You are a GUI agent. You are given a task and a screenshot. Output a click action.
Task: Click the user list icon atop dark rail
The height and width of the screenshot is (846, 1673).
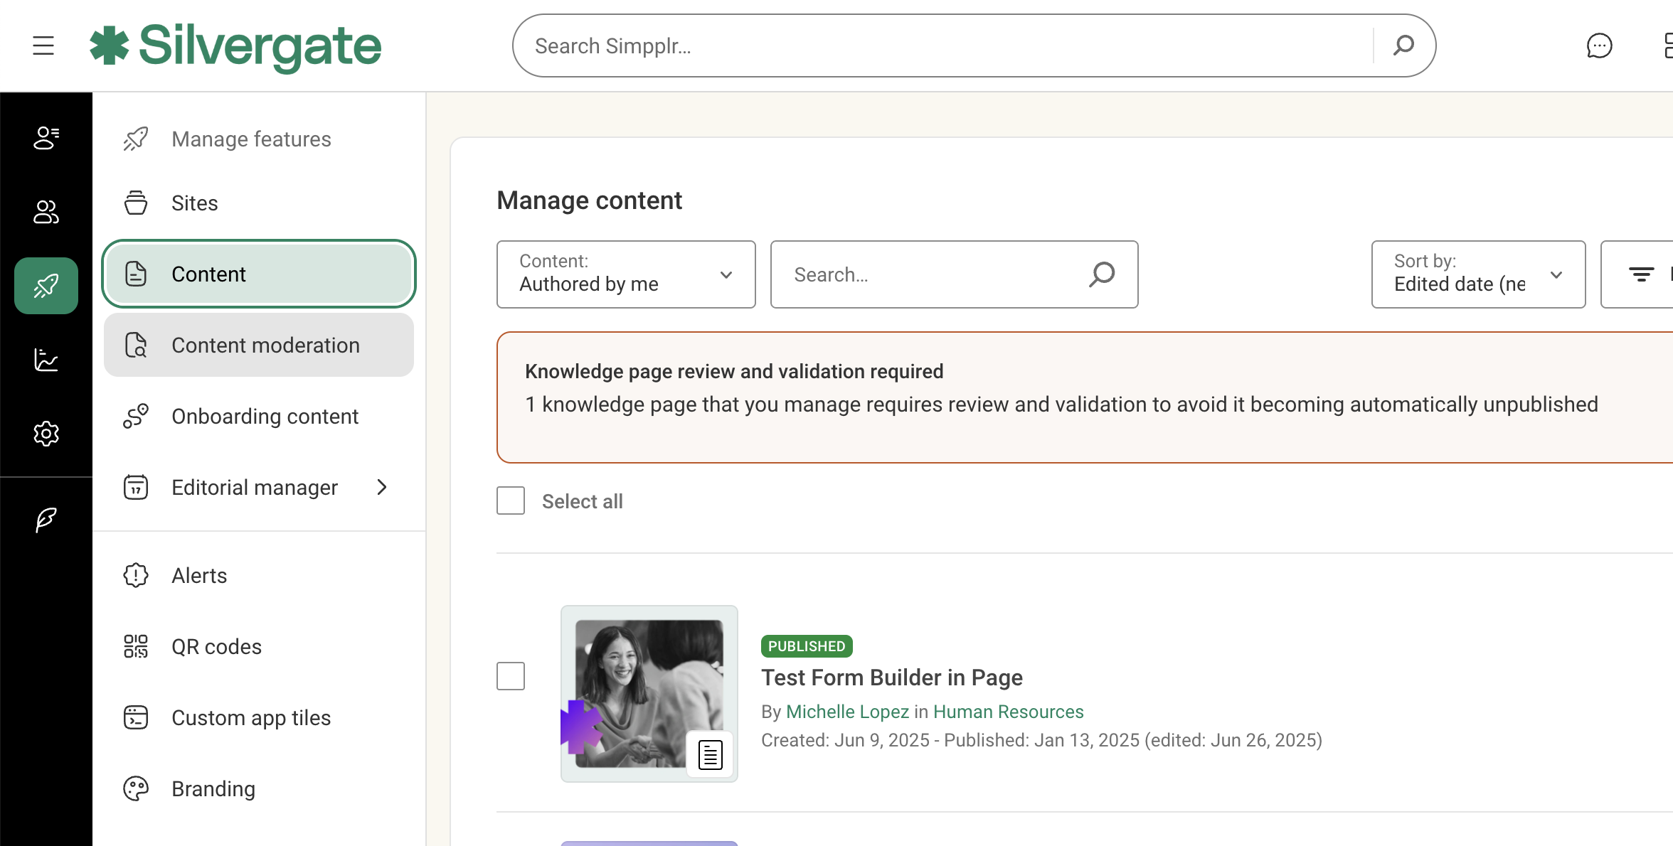[46, 138]
